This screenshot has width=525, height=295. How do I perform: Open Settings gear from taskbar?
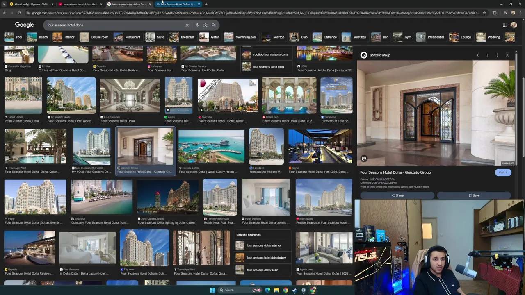(x=304, y=290)
